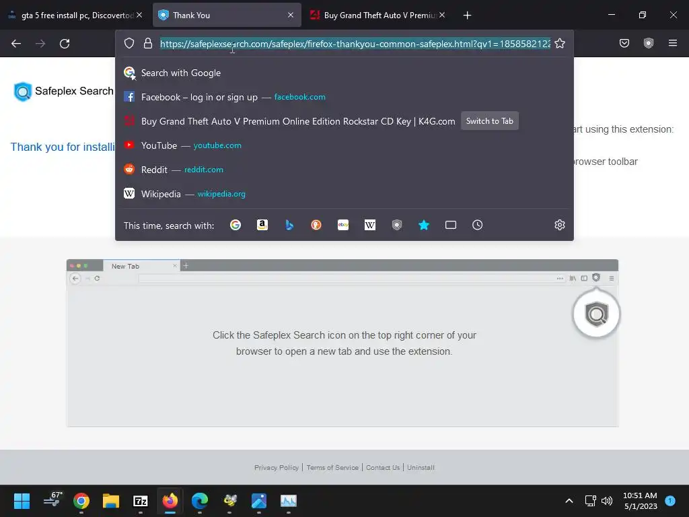Open the Privacy Policy link
Viewport: 689px width, 517px height.
(277, 467)
